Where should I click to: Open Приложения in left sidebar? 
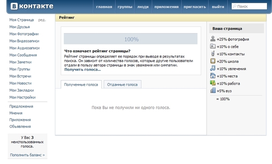20,120
